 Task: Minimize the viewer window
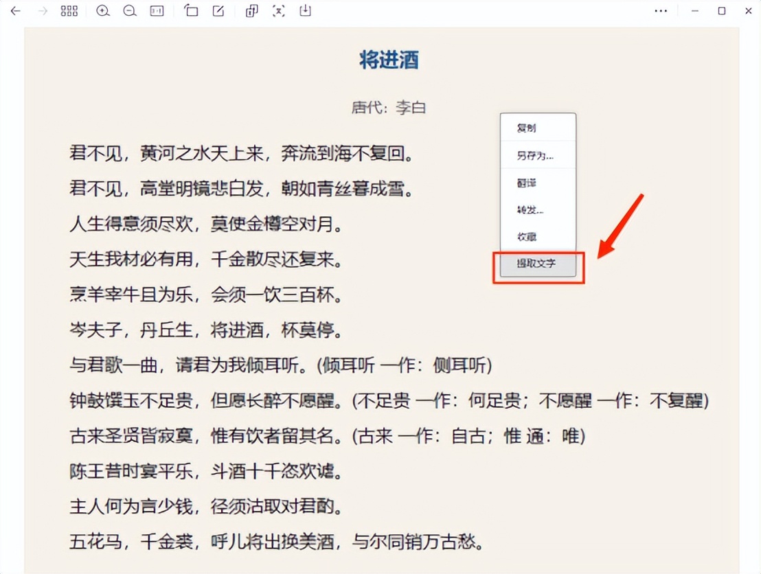point(695,11)
